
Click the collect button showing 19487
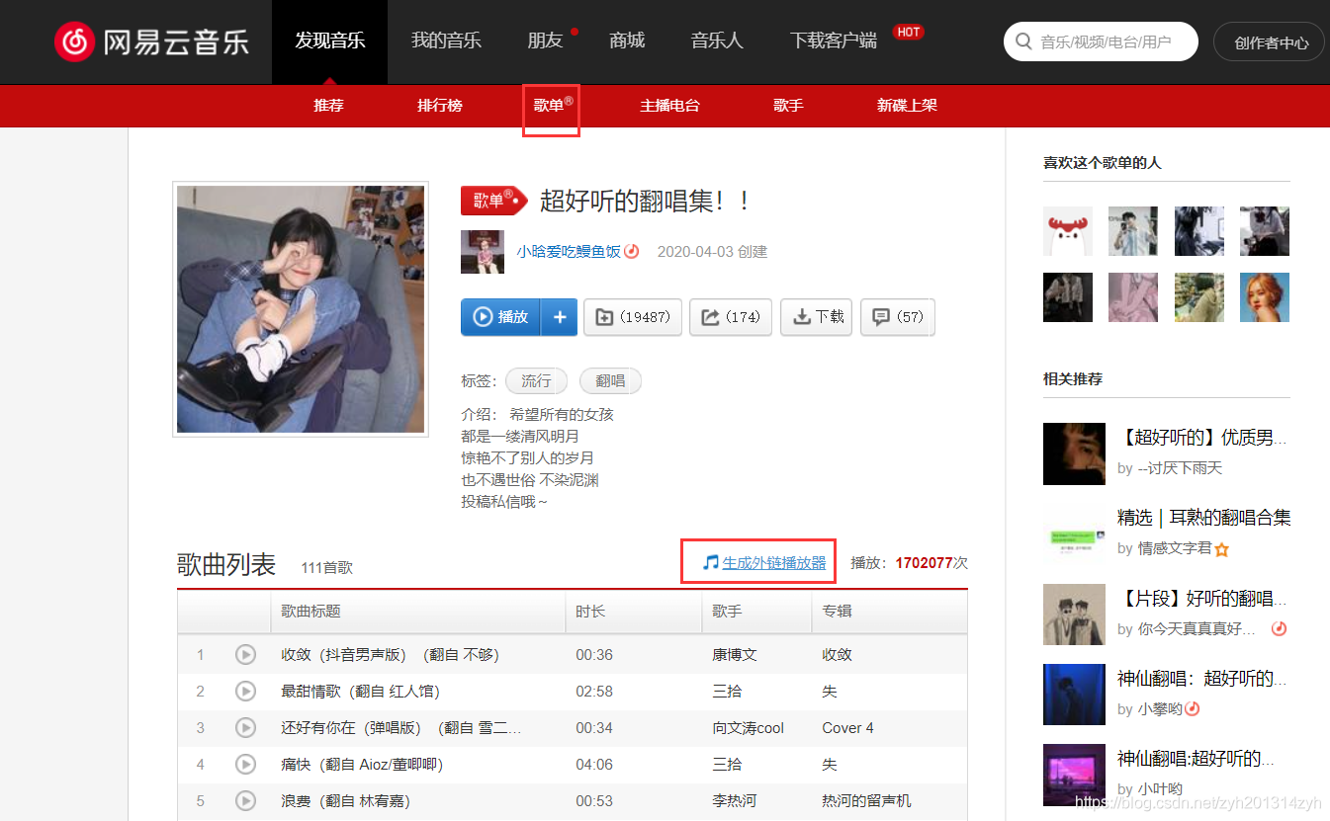633,317
